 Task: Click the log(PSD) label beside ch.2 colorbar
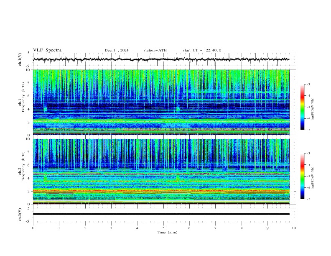pos(313,178)
